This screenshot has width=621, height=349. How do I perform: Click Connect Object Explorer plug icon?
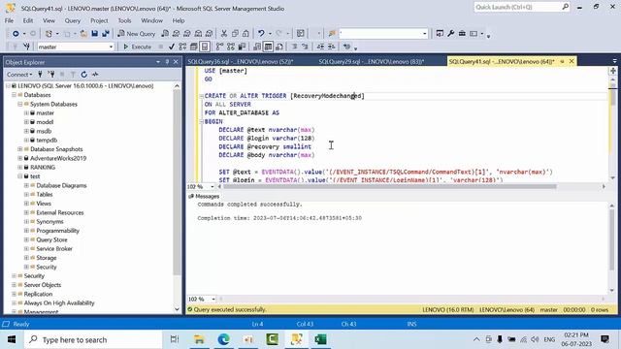[40, 75]
